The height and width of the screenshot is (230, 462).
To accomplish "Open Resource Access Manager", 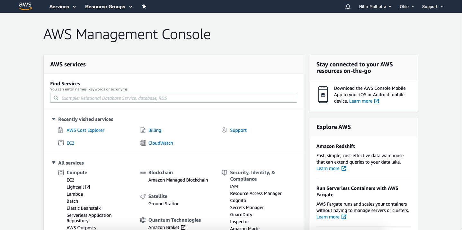I will coord(256,193).
